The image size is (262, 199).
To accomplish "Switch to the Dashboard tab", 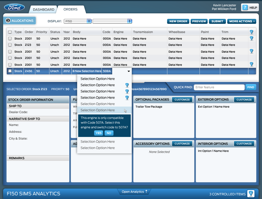I will tap(44, 9).
